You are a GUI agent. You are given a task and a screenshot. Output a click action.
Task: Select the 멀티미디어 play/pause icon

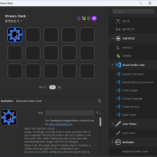[118, 29]
